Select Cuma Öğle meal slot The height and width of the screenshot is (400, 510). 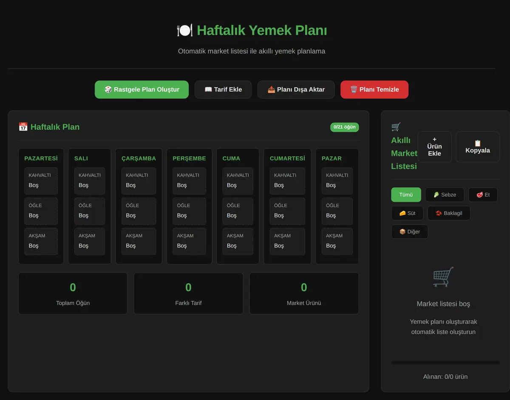pos(238,211)
